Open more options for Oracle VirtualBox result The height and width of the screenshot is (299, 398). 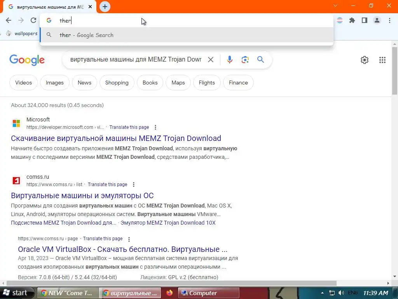(x=129, y=239)
